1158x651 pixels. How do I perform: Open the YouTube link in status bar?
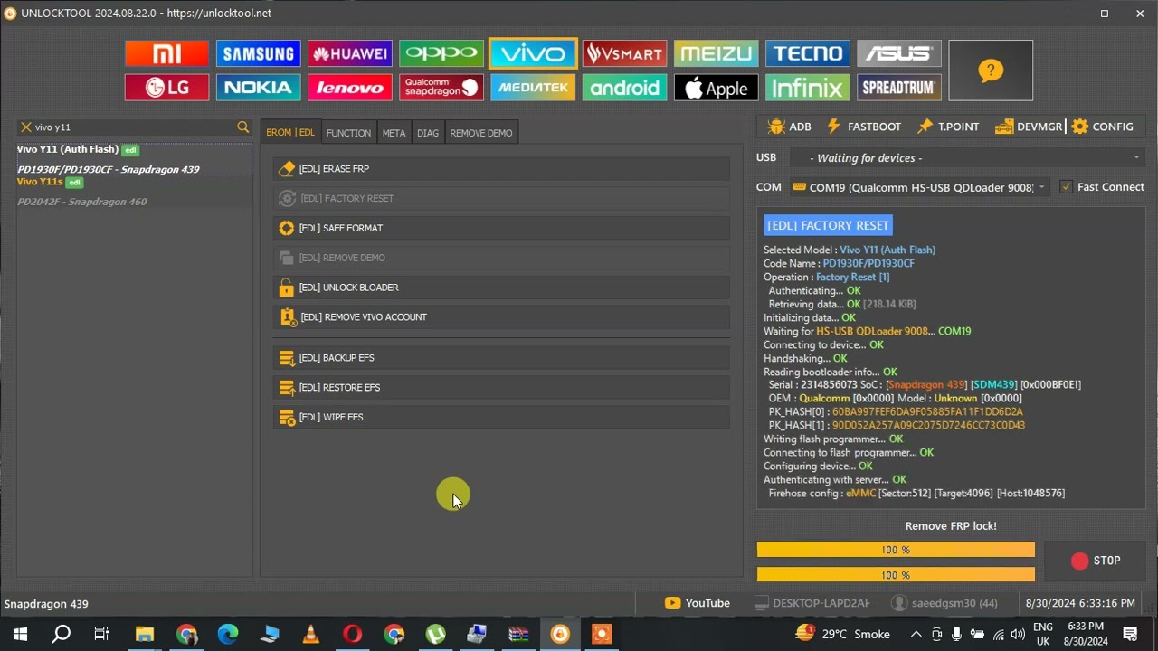coord(698,603)
